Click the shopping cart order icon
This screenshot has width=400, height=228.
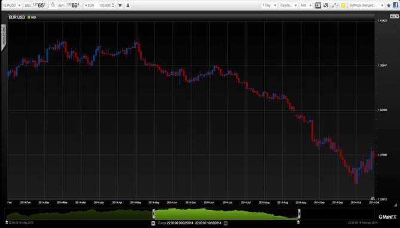point(120,5)
